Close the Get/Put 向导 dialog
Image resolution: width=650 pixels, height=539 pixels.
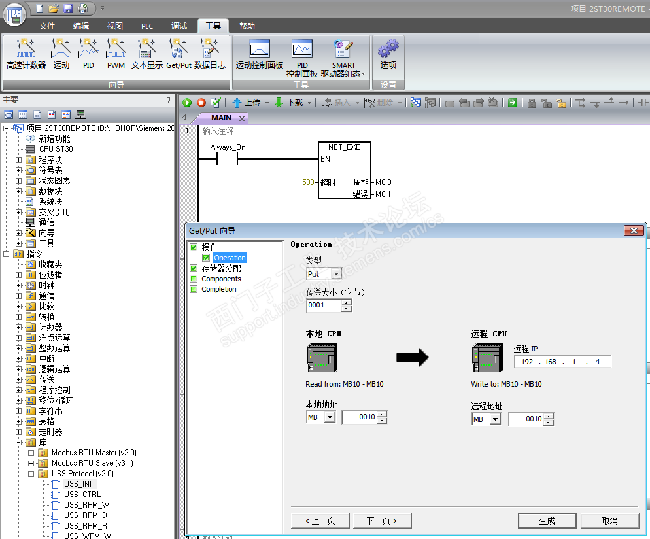634,230
